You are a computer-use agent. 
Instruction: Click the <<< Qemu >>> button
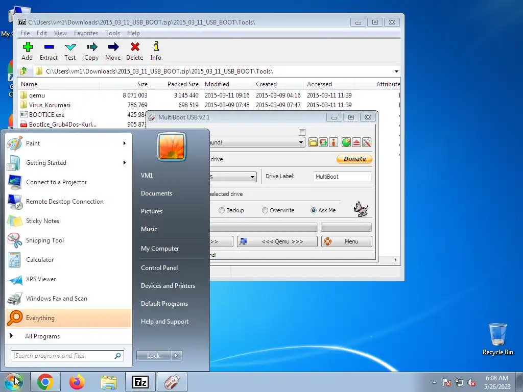(277, 241)
